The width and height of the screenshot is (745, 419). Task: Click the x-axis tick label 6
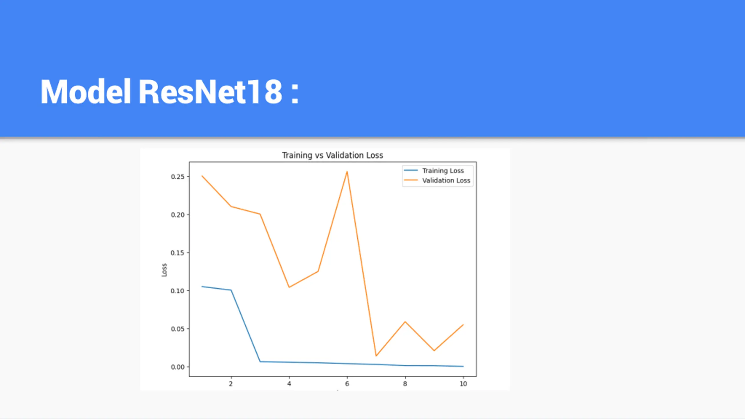tap(347, 384)
